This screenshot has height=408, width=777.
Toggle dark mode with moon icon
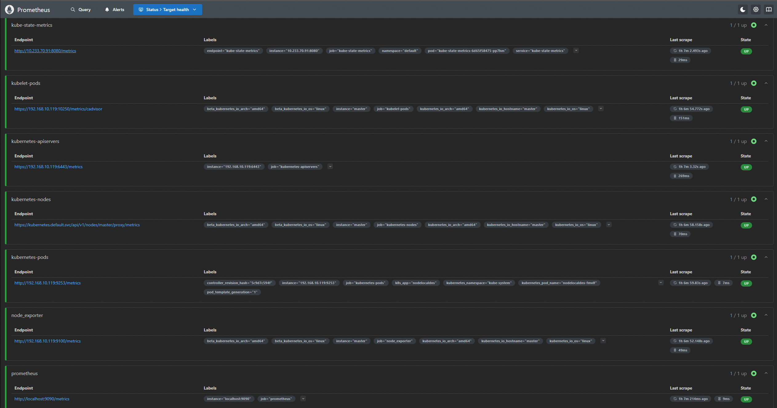coord(743,10)
